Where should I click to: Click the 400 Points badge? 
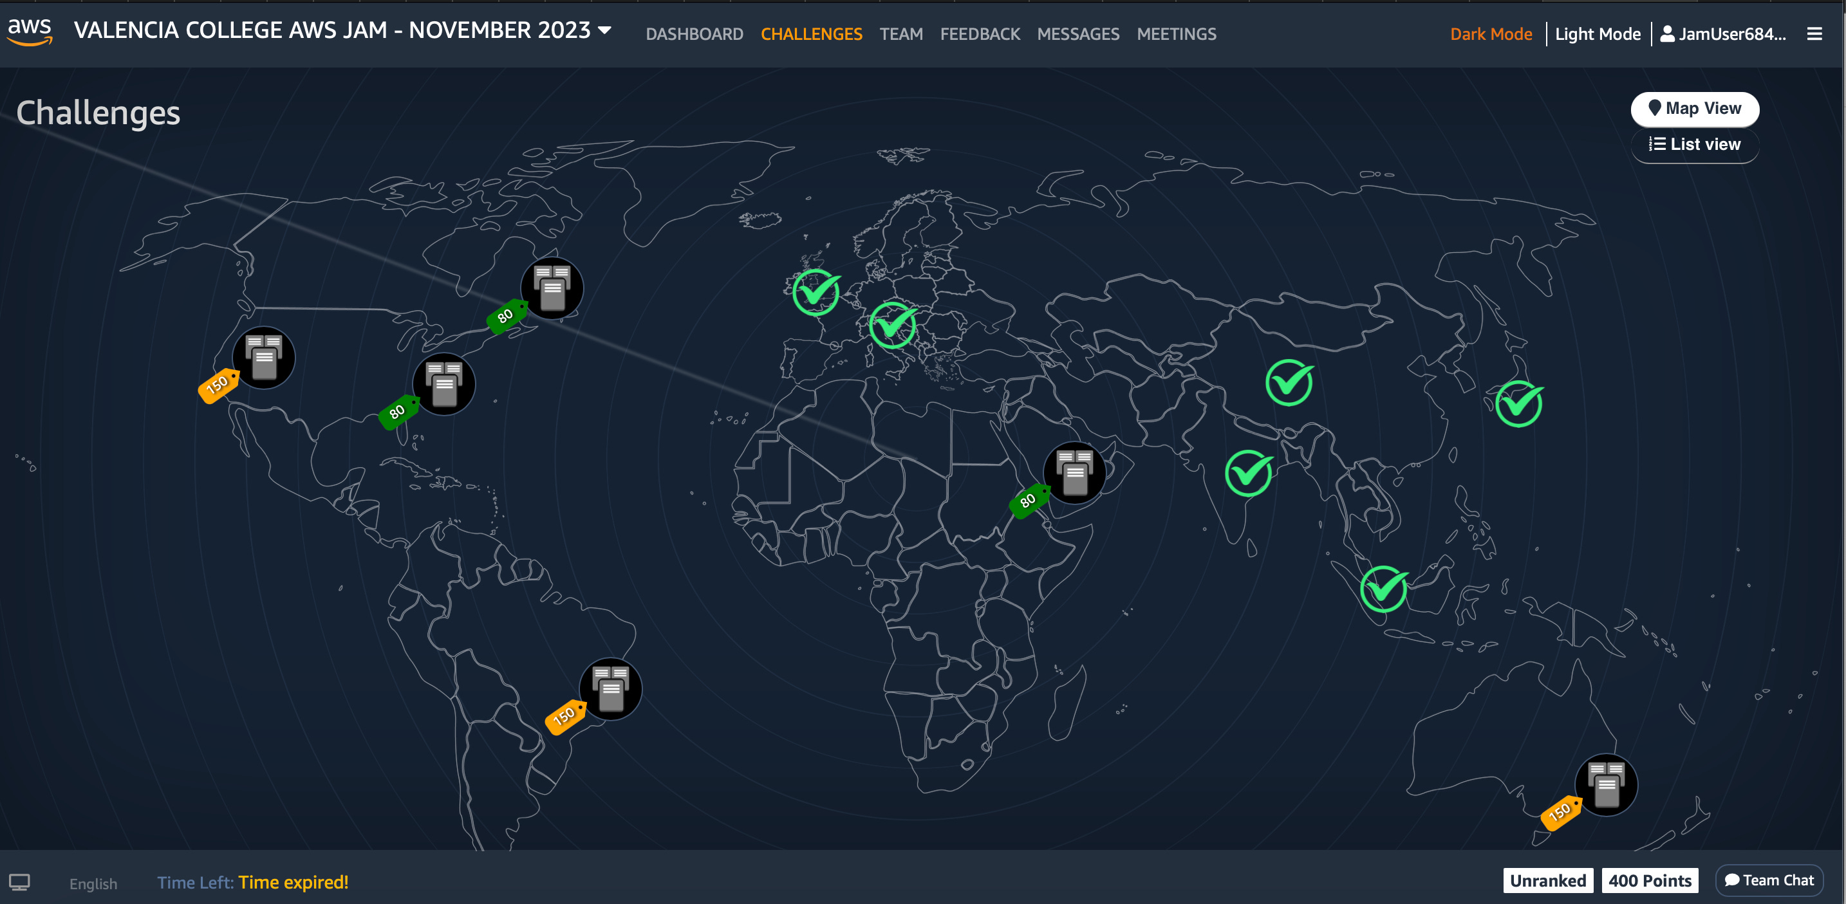click(1650, 880)
